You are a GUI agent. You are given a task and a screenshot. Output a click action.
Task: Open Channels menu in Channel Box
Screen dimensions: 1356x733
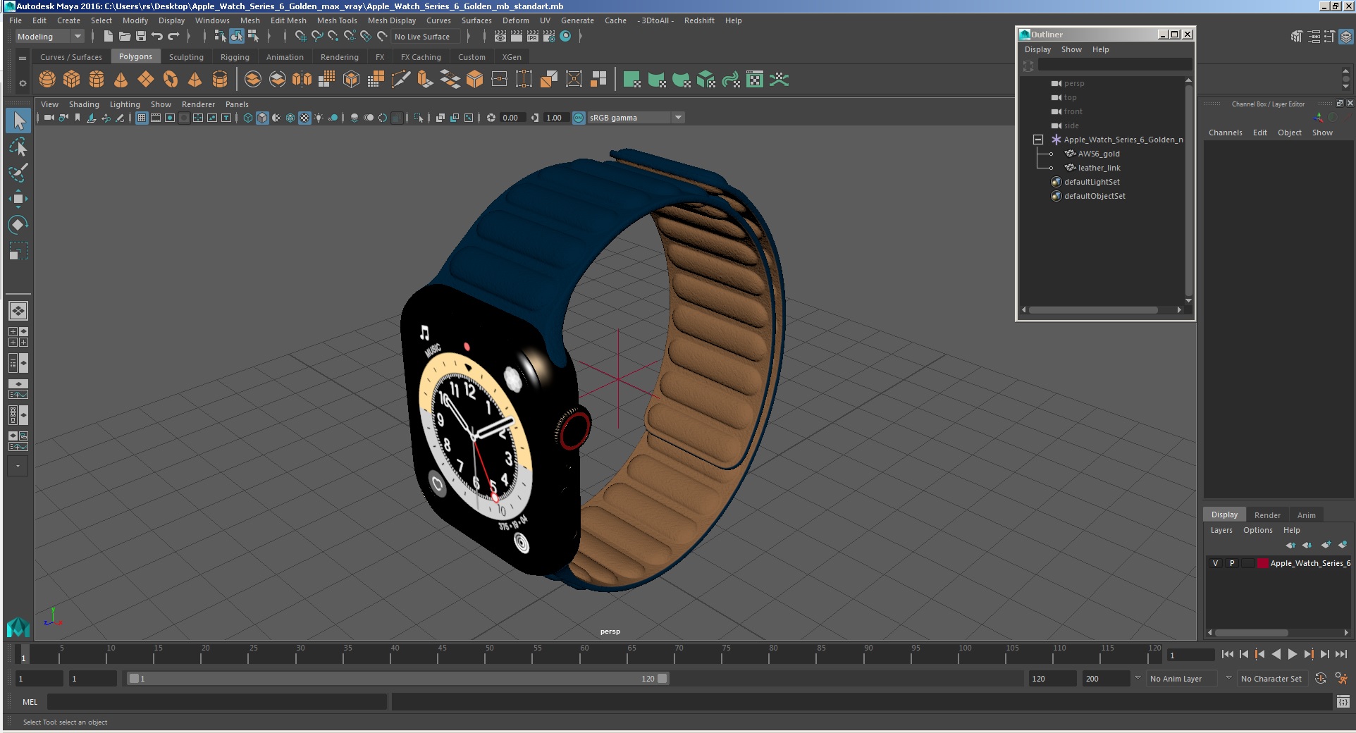[1225, 133]
